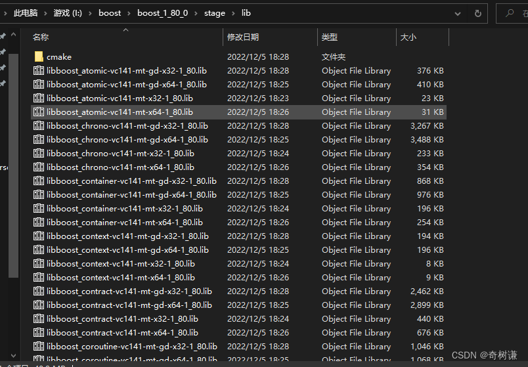Image resolution: width=528 pixels, height=367 pixels.
Task: Select icon of libboost_atomic-vc141-mt-gd-x64-1_80.lib
Action: click(x=39, y=84)
